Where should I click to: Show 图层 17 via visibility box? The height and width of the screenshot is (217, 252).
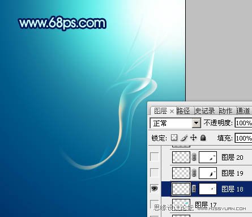(x=155, y=204)
